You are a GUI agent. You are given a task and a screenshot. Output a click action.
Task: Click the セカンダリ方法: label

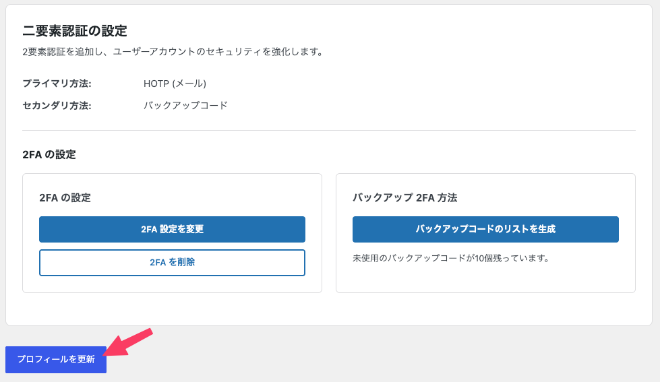(57, 105)
